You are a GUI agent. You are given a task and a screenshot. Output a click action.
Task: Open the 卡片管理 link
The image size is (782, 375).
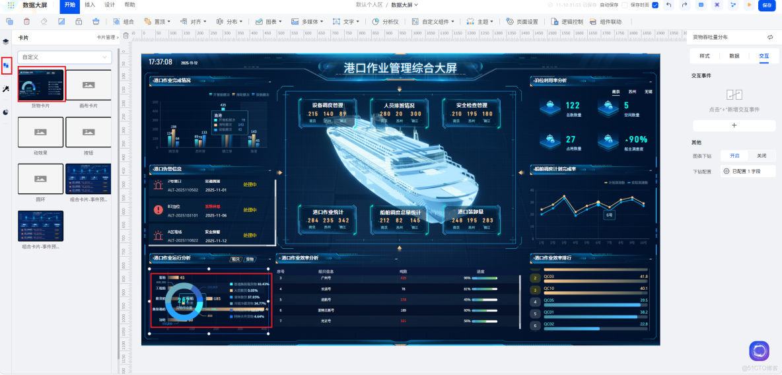[106, 38]
